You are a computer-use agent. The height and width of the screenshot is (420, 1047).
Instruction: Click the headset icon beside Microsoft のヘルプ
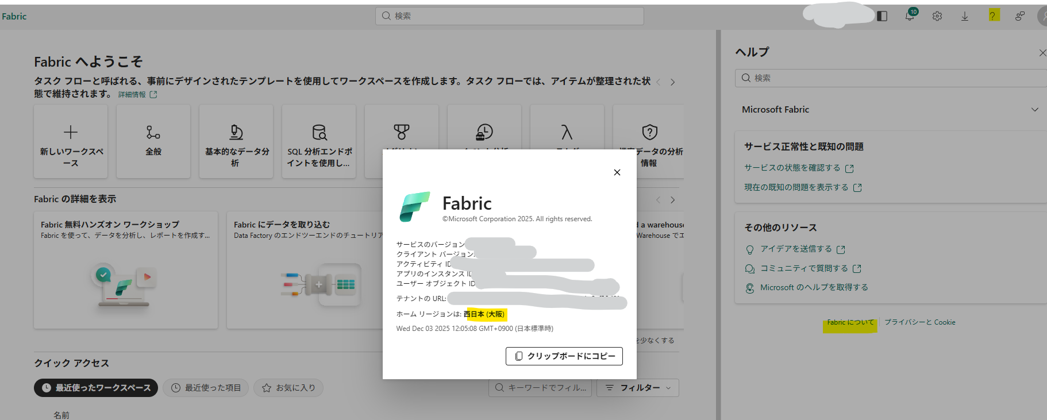click(750, 288)
